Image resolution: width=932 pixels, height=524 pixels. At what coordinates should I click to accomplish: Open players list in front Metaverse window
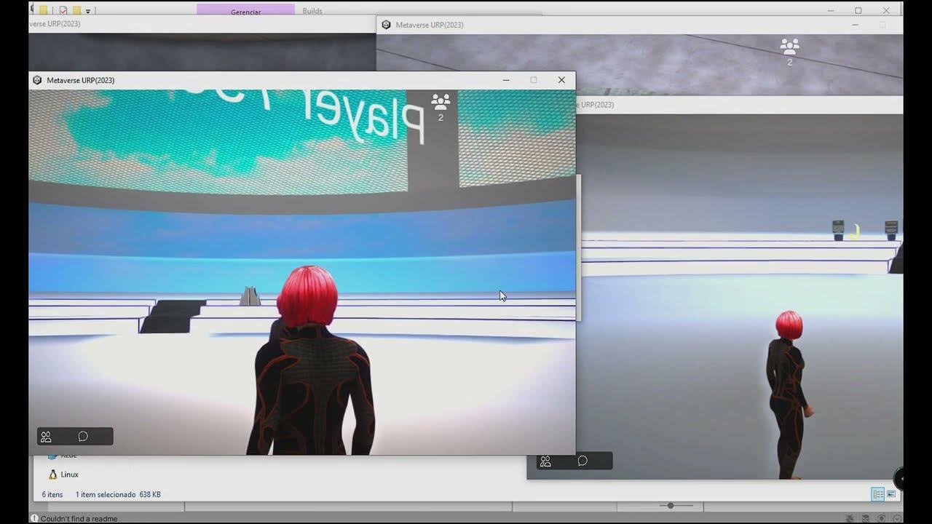pyautogui.click(x=46, y=437)
